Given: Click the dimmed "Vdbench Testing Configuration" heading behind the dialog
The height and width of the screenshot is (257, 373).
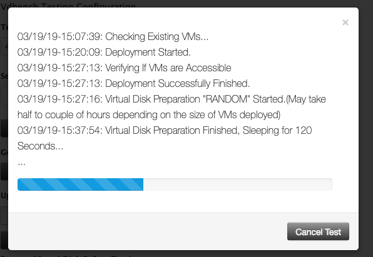Looking at the screenshot, I should point(68,5).
